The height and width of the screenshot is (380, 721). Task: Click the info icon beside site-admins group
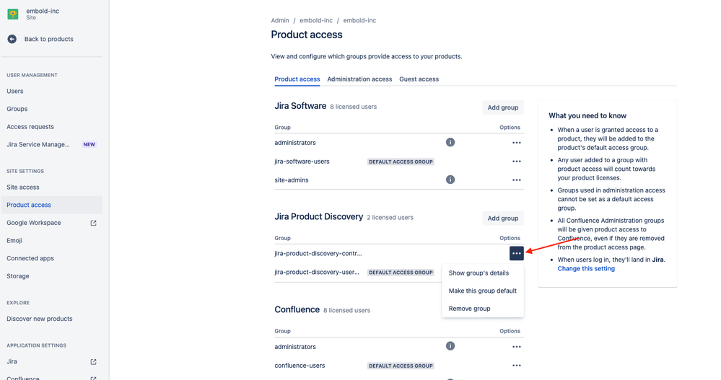[x=450, y=180]
